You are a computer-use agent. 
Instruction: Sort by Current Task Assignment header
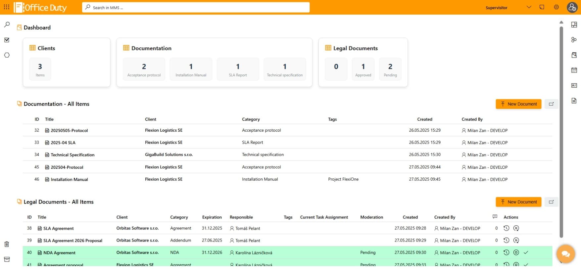(324, 217)
